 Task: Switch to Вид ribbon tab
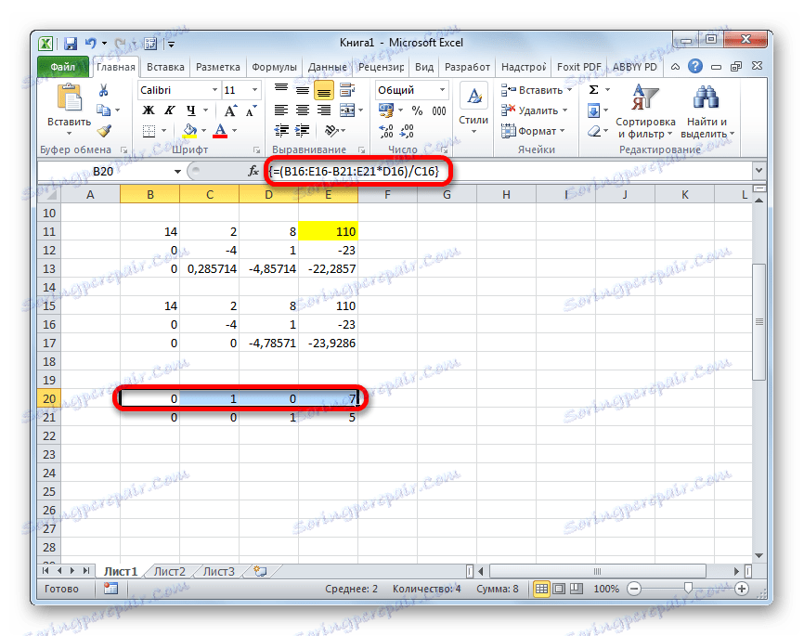tap(424, 67)
